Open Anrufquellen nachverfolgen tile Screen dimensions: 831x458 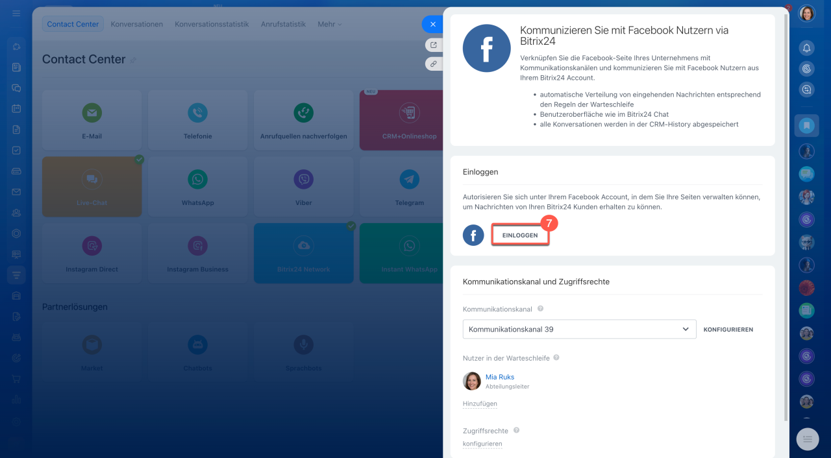303,120
